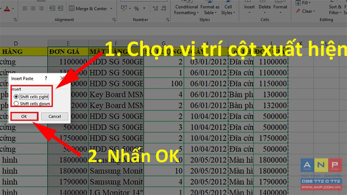Click OK in Insert Paste dialog
Screen dimensions: 347x195
(24, 117)
